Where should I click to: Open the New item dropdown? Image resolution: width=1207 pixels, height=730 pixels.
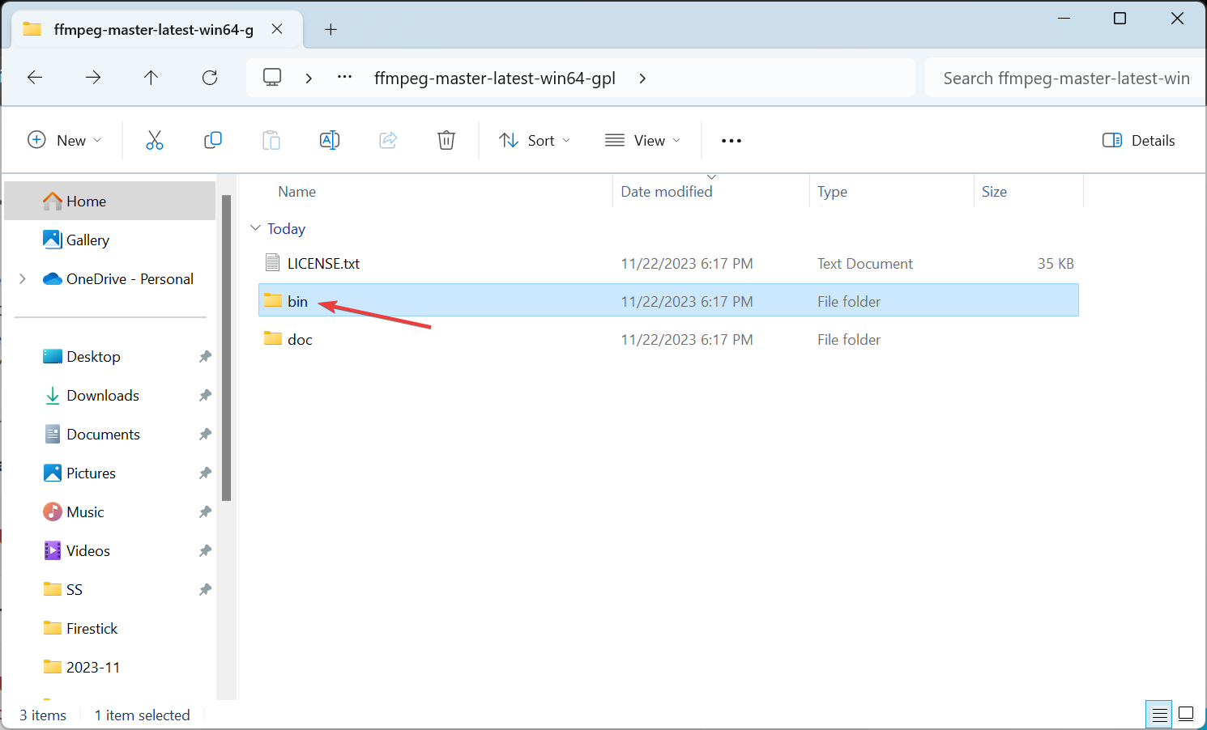65,140
